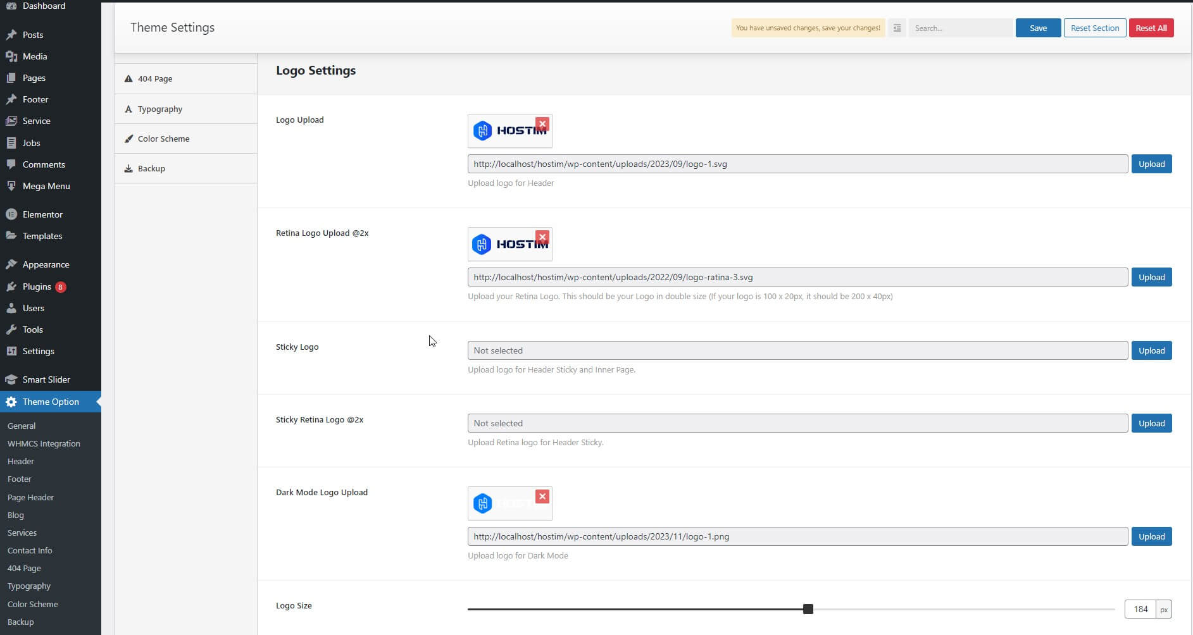Screen dimensions: 1193x635
Task: Click the Logo Upload URL field
Action: (x=797, y=164)
